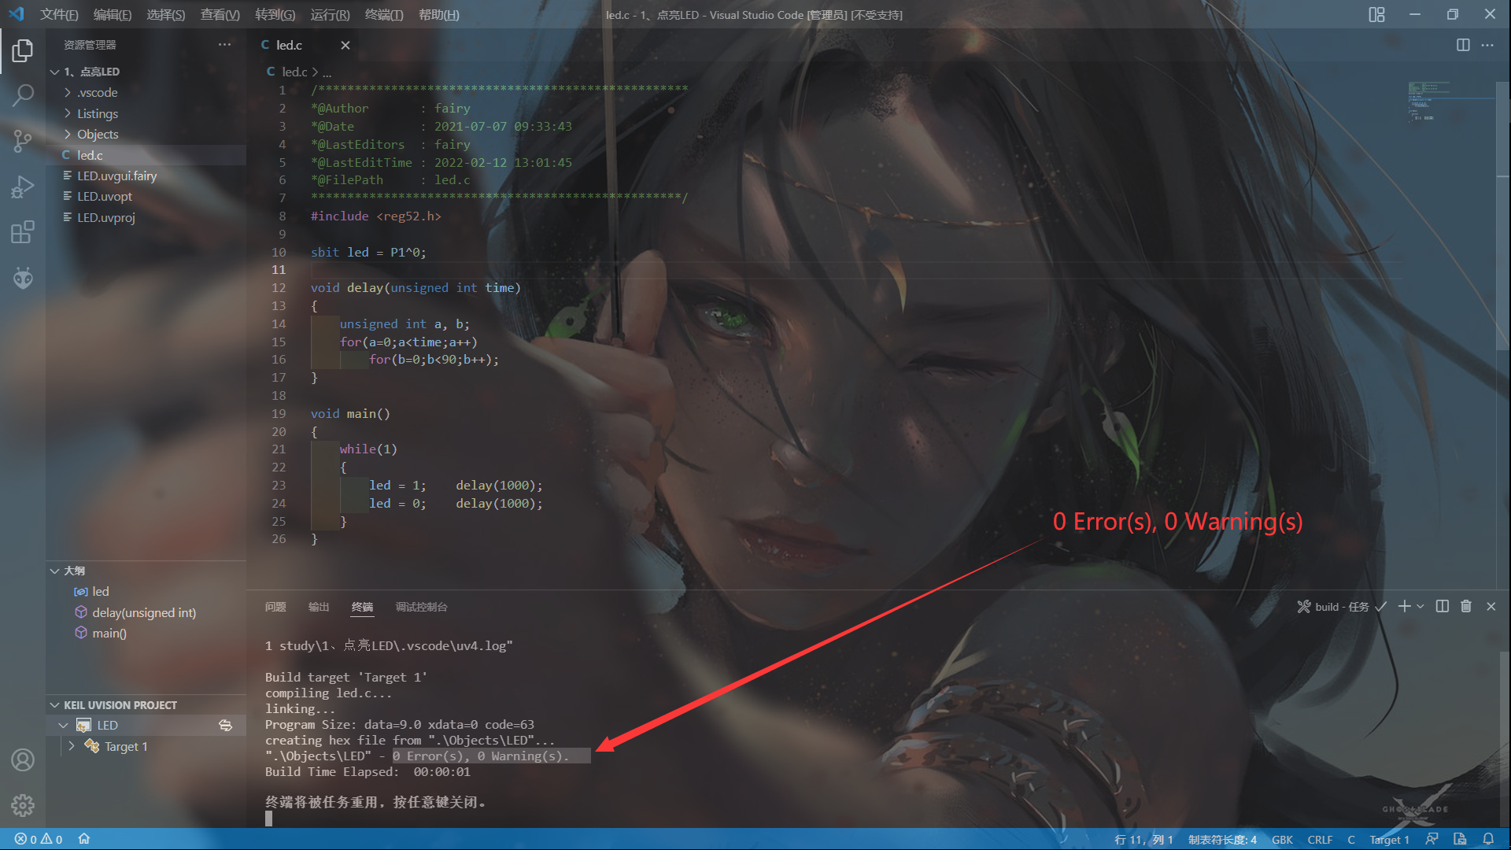Open the Source Control view
This screenshot has height=850, width=1511.
click(x=23, y=141)
